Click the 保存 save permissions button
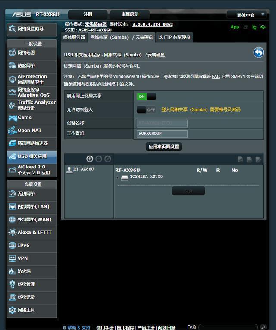The width and height of the screenshot is (276, 330). tap(188, 191)
